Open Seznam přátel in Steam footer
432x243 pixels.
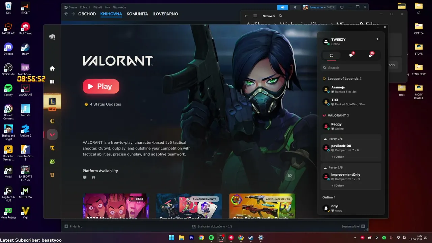tap(353, 226)
